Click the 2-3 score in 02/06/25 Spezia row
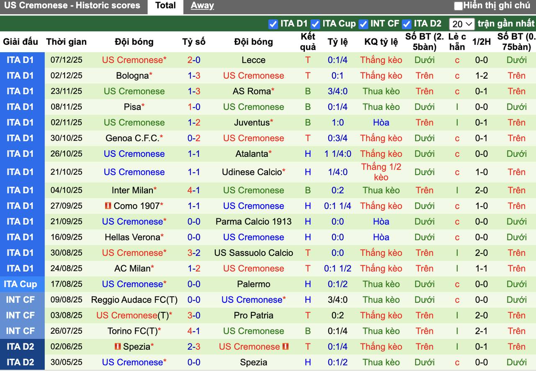The width and height of the screenshot is (536, 371). pos(194,347)
